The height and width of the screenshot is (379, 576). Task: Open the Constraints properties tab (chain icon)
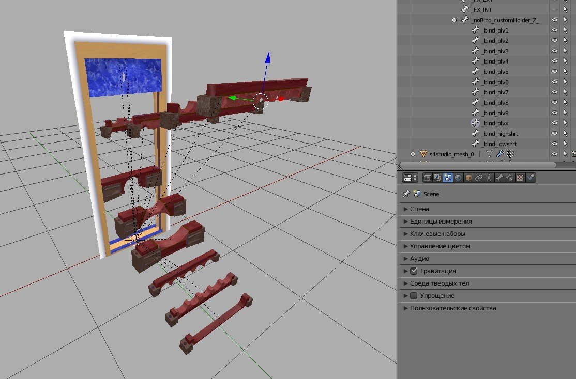(x=479, y=178)
